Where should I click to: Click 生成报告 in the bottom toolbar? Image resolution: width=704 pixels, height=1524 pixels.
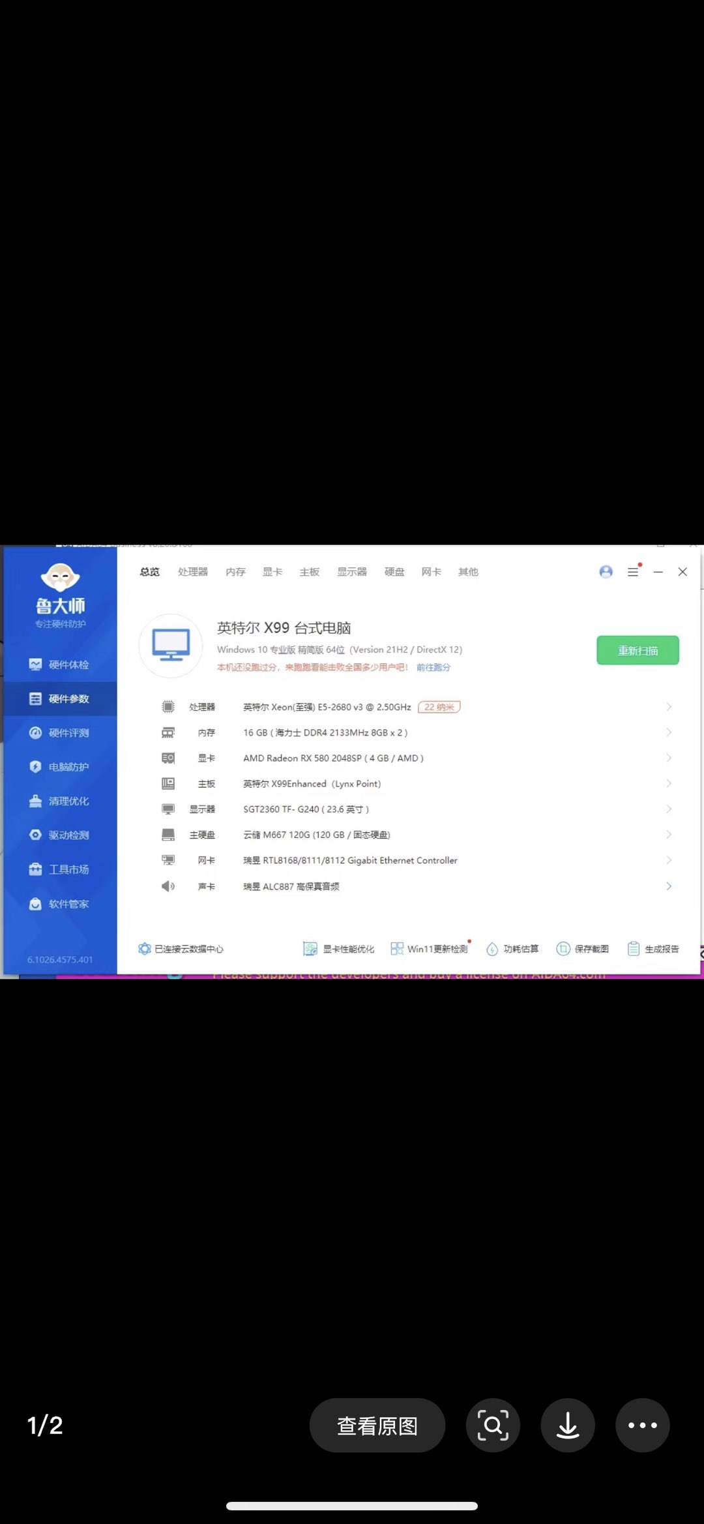pyautogui.click(x=653, y=949)
